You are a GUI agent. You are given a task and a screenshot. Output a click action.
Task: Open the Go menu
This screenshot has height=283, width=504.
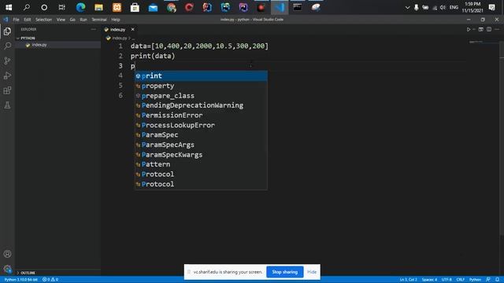(x=72, y=20)
